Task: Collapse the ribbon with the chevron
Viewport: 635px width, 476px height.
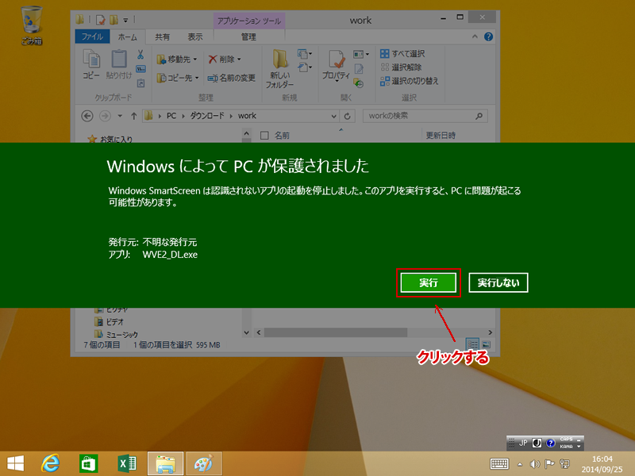Action: (475, 36)
